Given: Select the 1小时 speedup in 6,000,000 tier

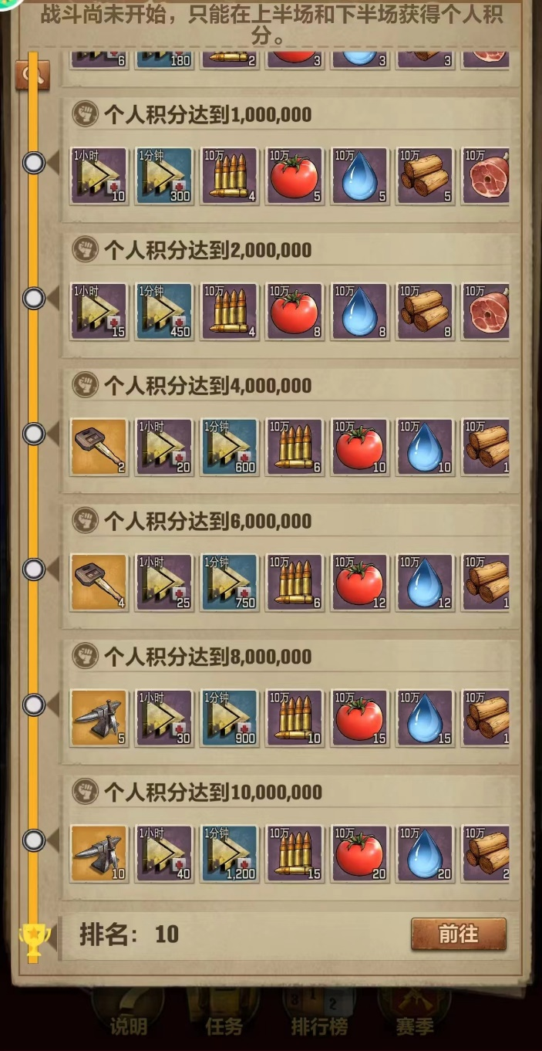Looking at the screenshot, I should click(163, 583).
